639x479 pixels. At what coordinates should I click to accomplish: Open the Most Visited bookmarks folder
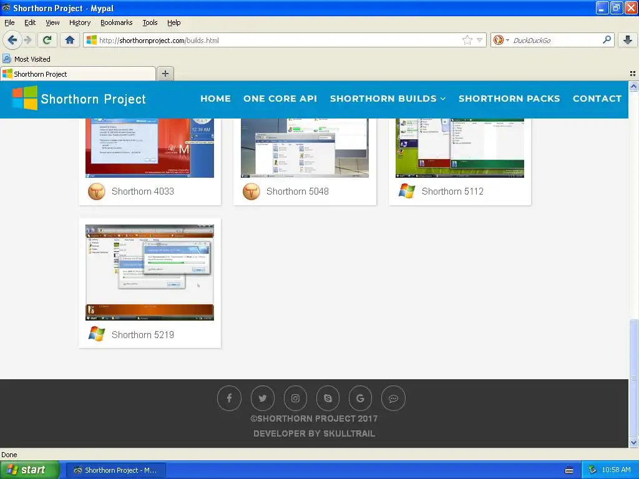pyautogui.click(x=27, y=59)
